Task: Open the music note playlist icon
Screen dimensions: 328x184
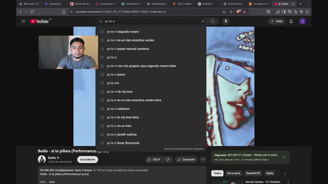Action: click(x=278, y=11)
